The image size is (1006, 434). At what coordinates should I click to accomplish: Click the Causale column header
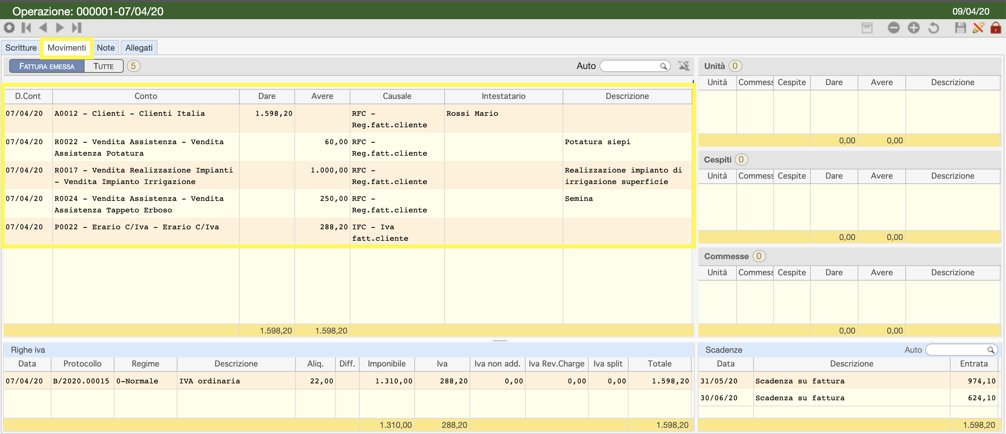click(x=397, y=96)
